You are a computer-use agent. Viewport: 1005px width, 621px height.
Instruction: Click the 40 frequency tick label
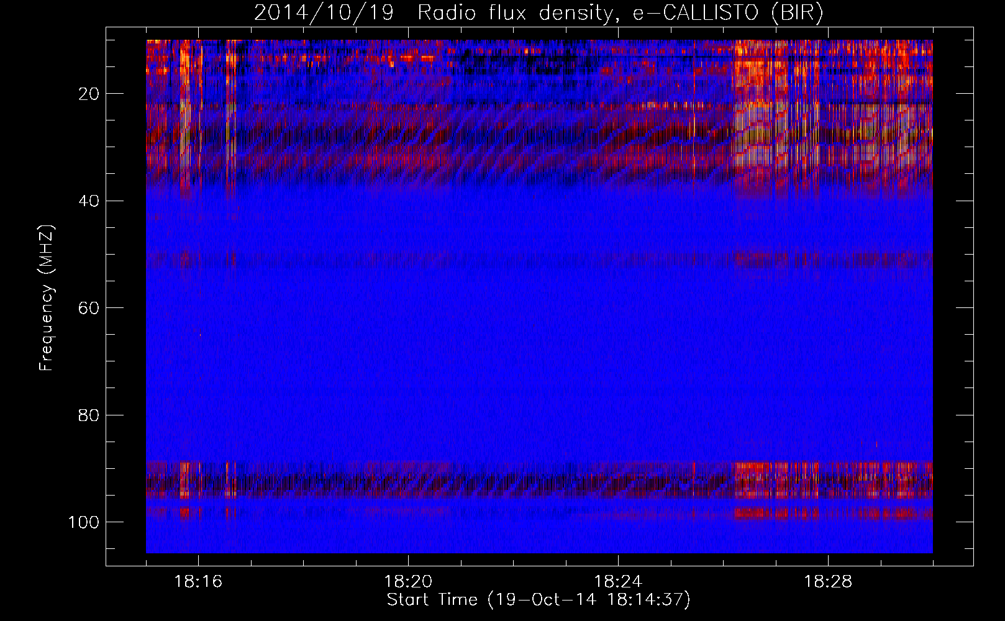pos(89,201)
